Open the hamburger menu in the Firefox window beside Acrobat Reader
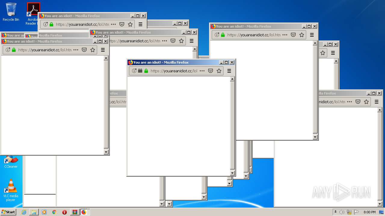 coord(140,24)
